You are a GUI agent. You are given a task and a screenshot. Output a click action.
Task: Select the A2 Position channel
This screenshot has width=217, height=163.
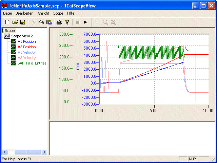pos(27,47)
